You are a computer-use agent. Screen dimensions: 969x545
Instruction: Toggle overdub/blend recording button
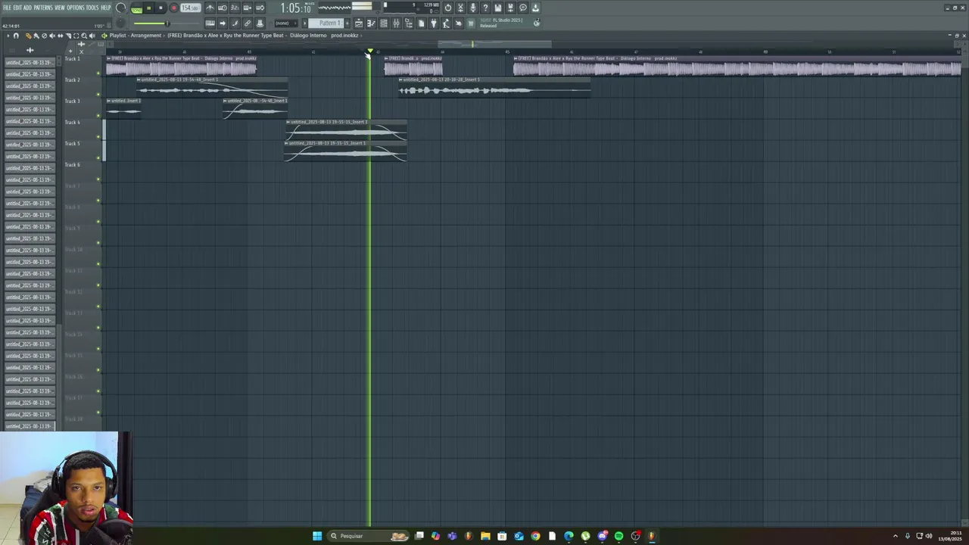click(x=248, y=8)
